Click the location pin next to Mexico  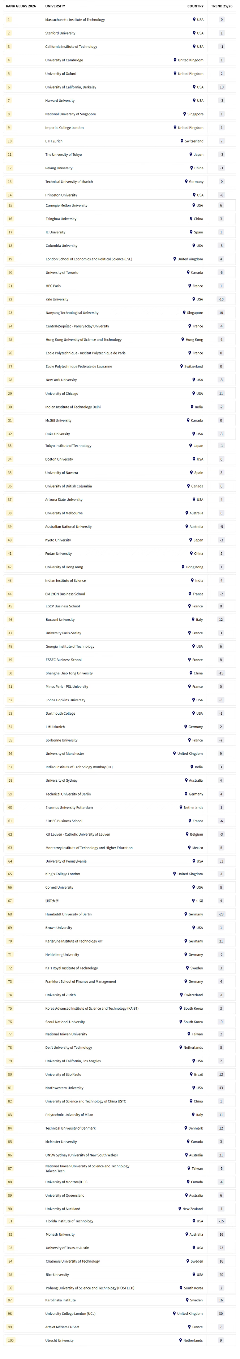(189, 847)
